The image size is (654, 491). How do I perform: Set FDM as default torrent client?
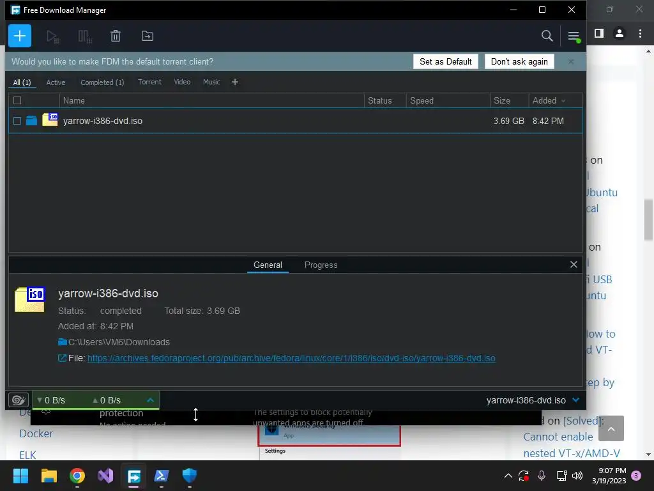pyautogui.click(x=445, y=61)
